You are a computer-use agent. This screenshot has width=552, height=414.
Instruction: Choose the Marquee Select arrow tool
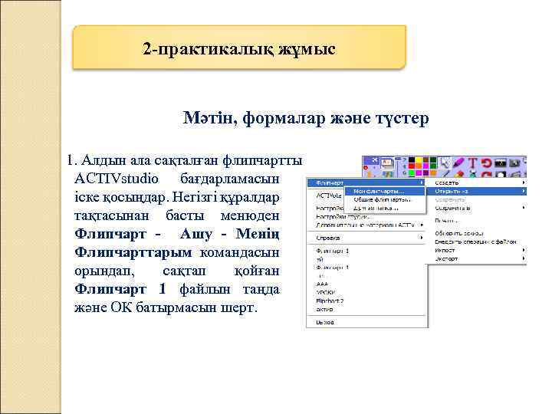pyautogui.click(x=444, y=163)
